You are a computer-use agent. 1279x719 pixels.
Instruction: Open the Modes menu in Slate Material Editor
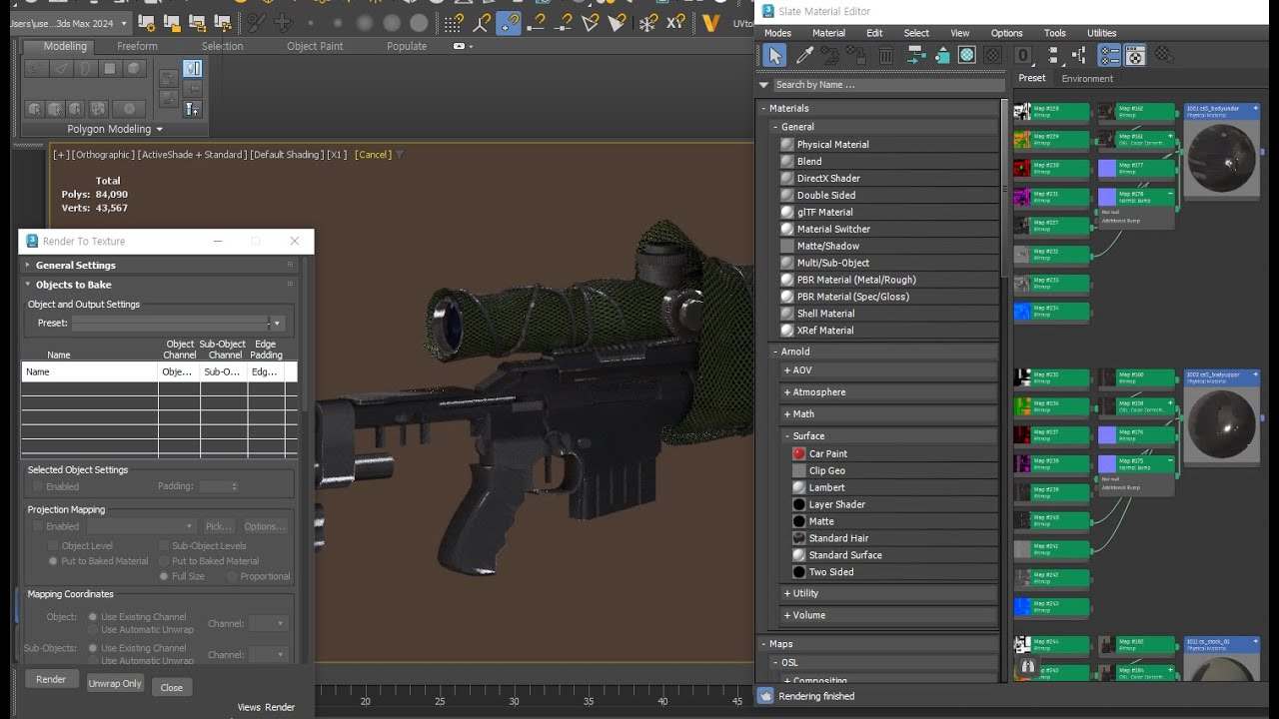pyautogui.click(x=777, y=33)
